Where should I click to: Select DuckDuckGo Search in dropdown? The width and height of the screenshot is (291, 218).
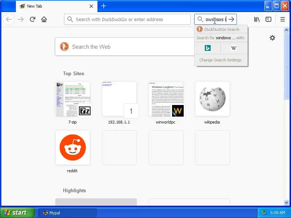[x=221, y=29]
